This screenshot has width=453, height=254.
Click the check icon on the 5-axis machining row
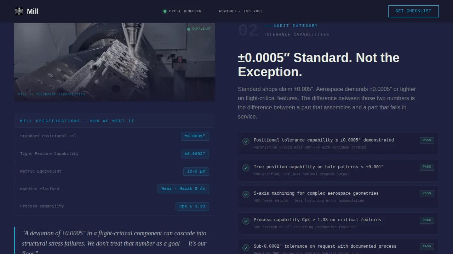click(246, 194)
